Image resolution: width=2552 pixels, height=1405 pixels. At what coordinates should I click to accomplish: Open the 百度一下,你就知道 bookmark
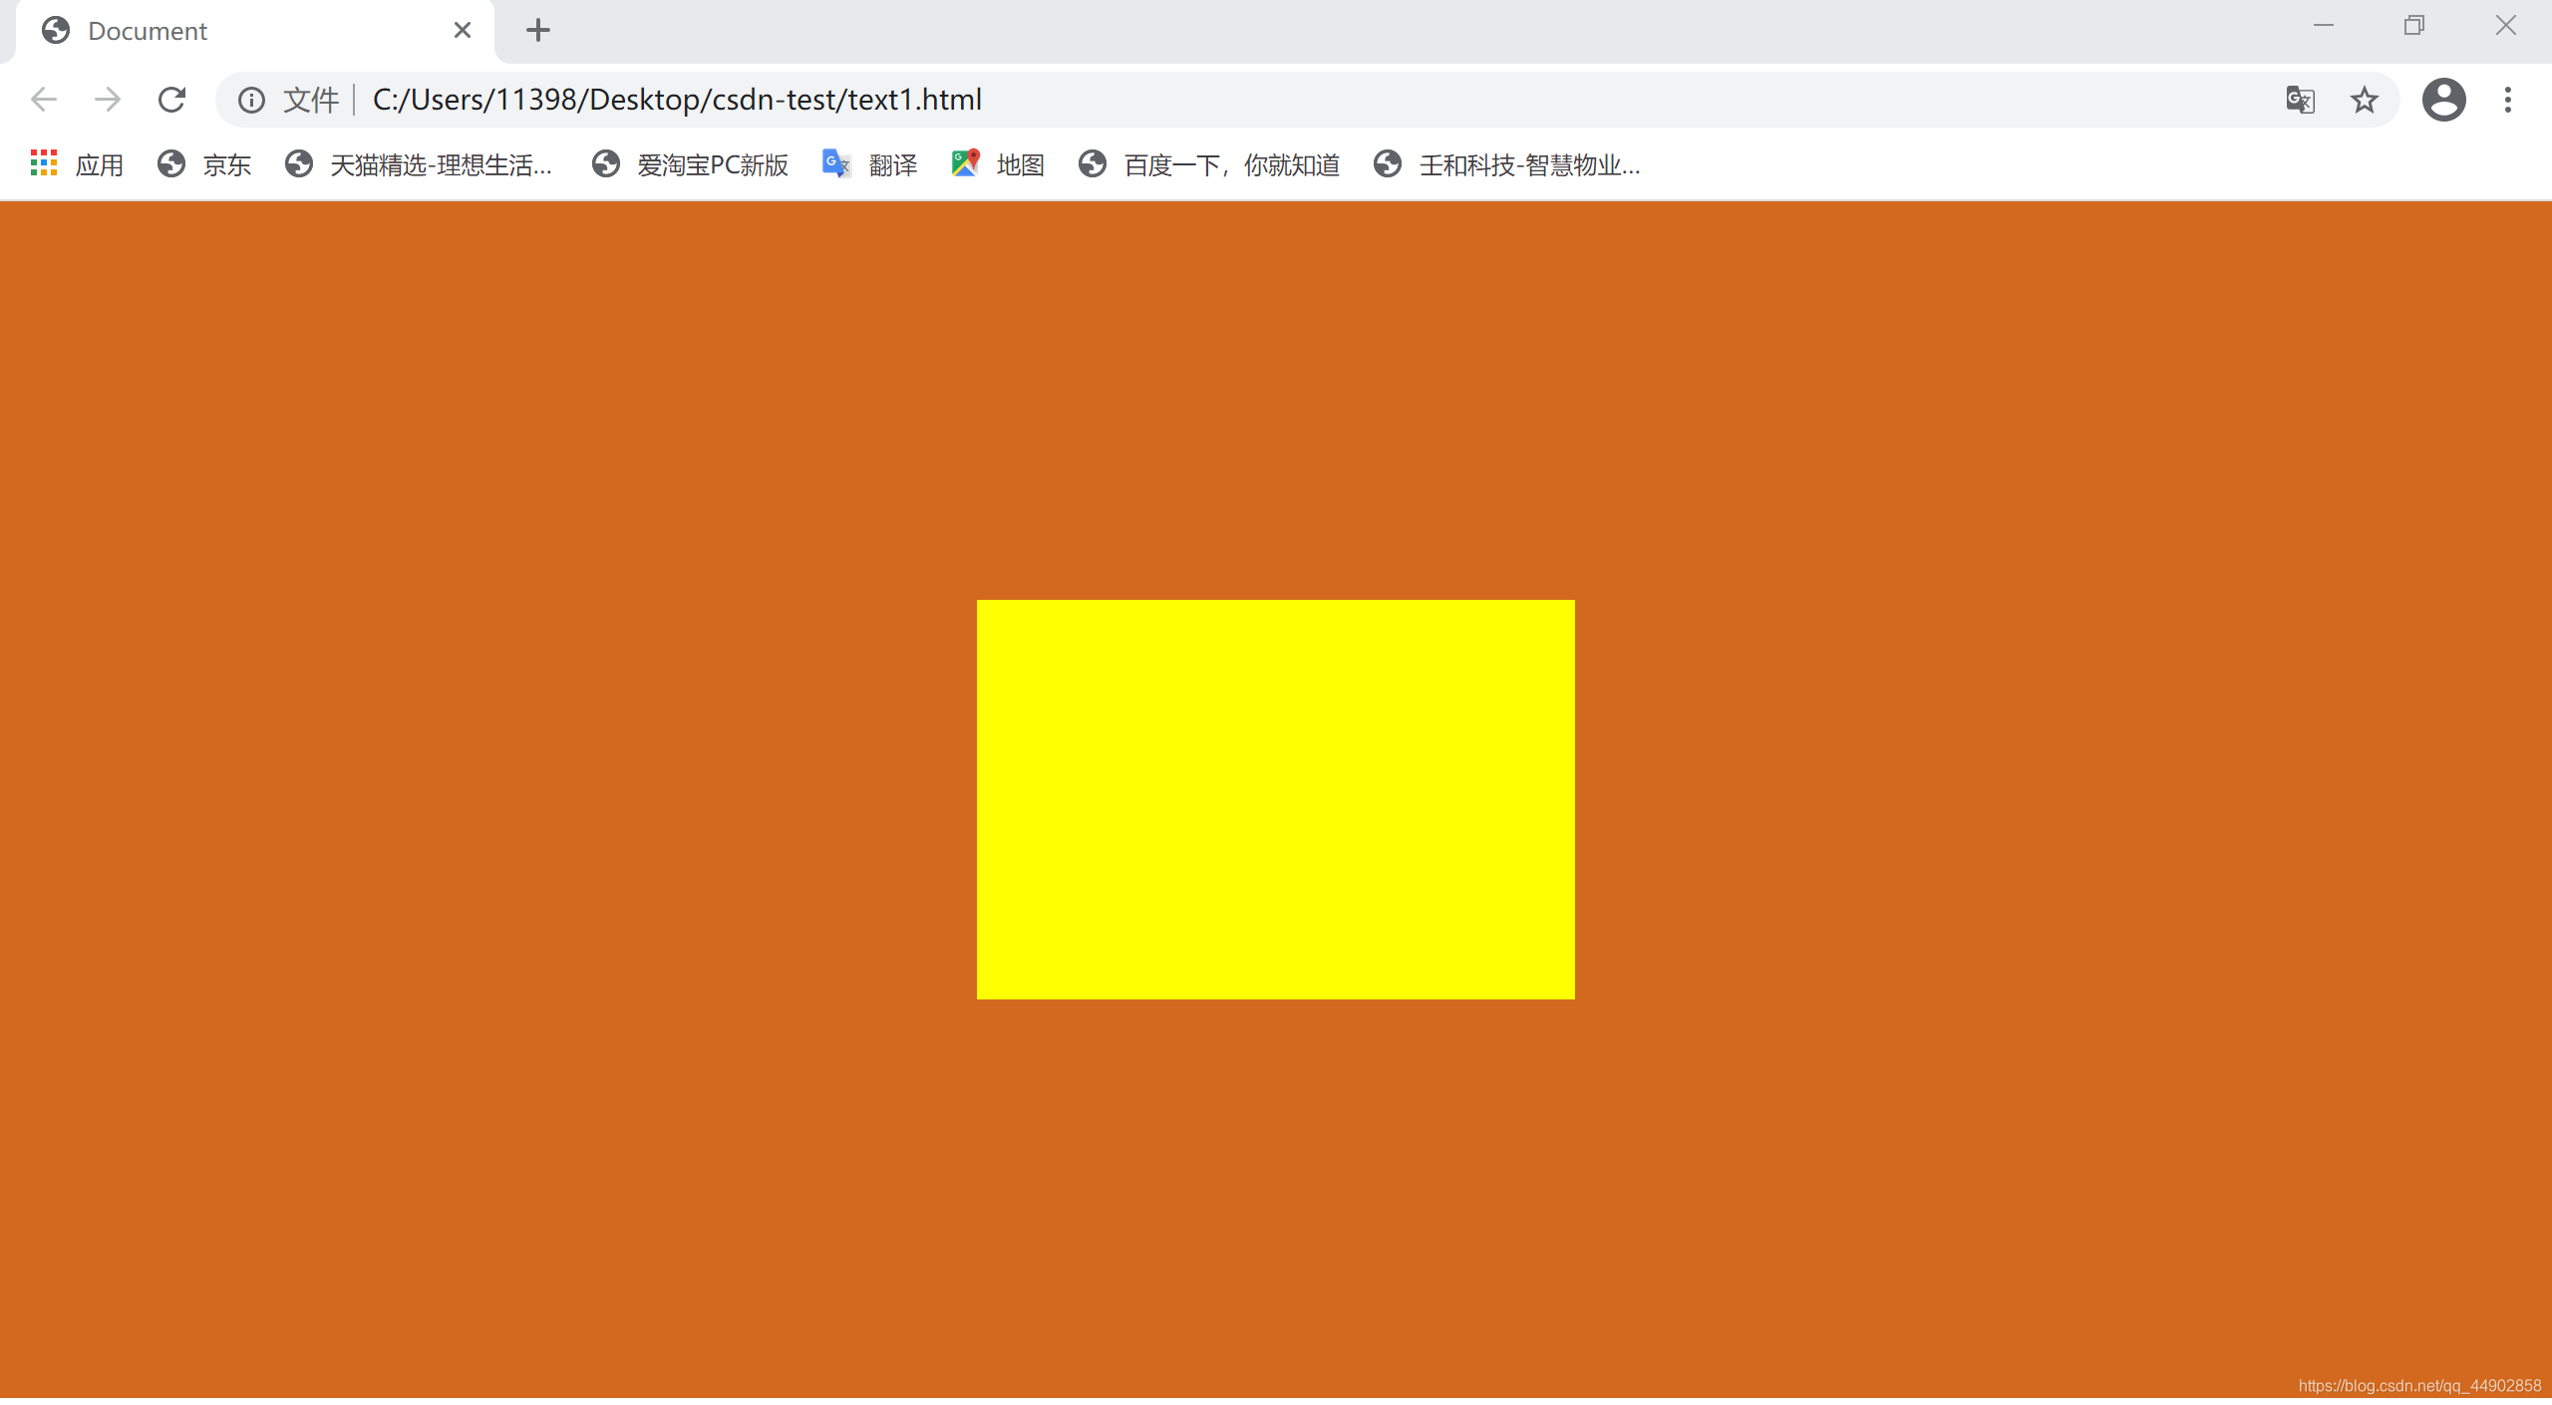click(x=1209, y=164)
